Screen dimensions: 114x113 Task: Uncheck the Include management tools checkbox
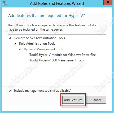[10, 91]
